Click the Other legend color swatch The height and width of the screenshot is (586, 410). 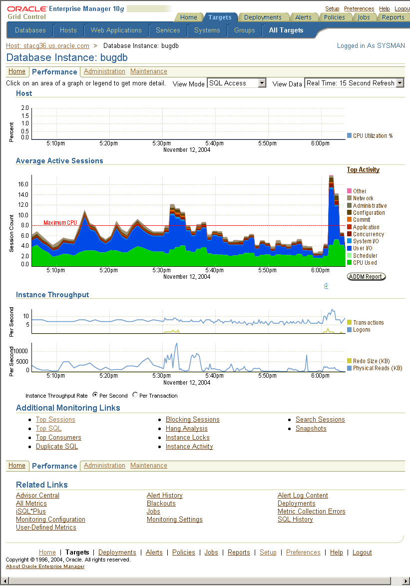coord(350,191)
